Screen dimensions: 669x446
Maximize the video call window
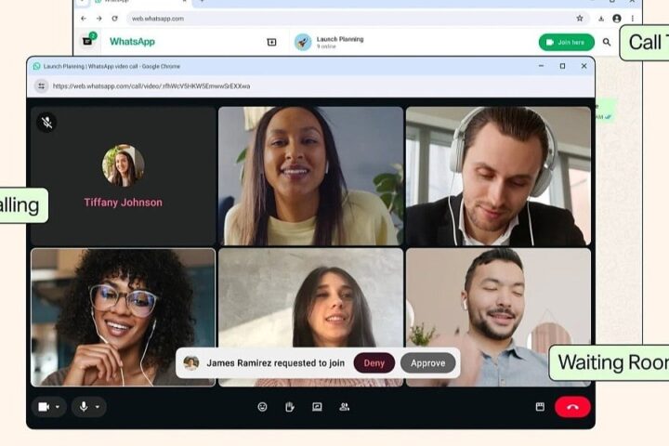(562, 66)
